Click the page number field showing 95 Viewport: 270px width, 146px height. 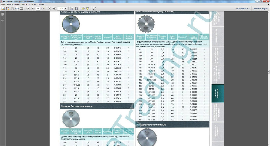click(38, 8)
